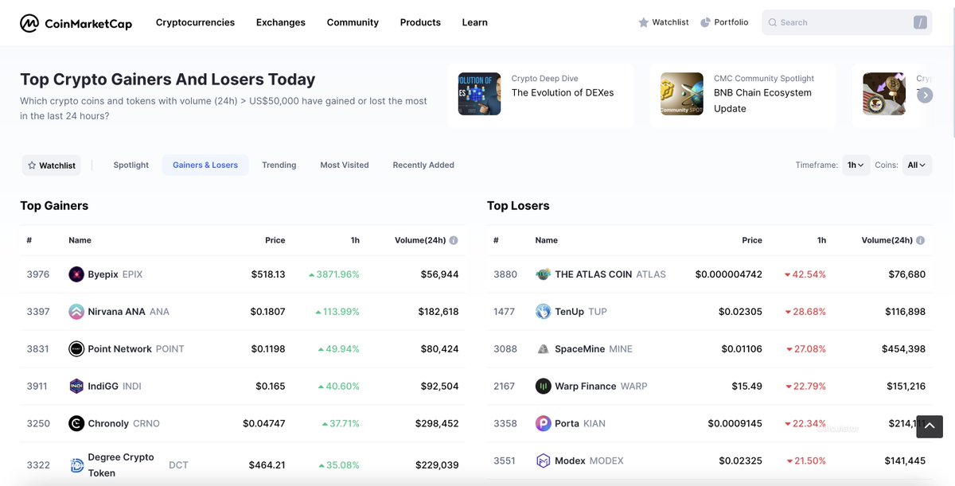Switch to the Trending tab
Image resolution: width=955 pixels, height=486 pixels.
coord(279,165)
